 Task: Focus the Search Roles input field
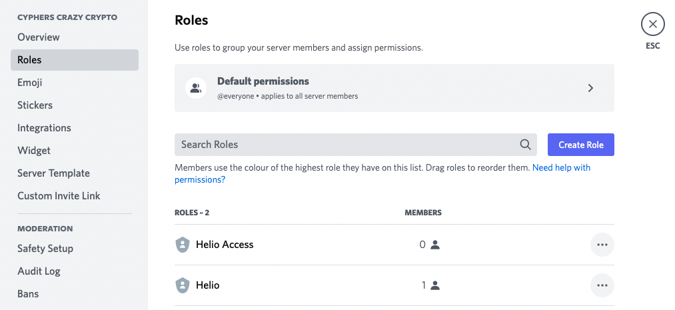(x=346, y=145)
